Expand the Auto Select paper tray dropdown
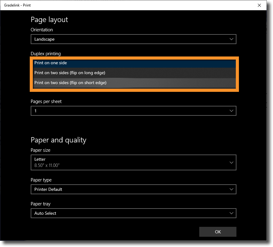Image resolution: width=273 pixels, height=247 pixels. coord(133,213)
